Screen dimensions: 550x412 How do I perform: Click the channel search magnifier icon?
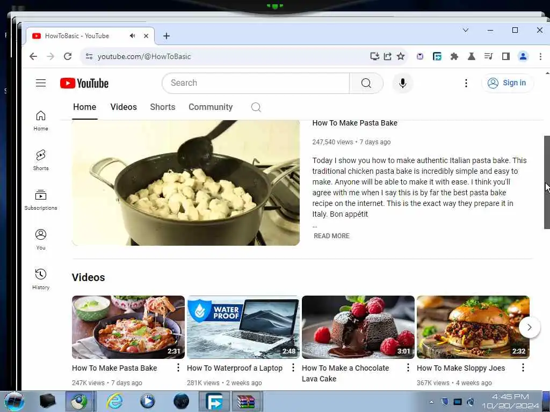pyautogui.click(x=256, y=107)
